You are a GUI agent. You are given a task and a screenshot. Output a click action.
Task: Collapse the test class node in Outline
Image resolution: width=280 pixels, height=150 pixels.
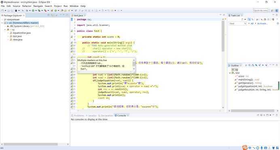[x=230, y=73]
